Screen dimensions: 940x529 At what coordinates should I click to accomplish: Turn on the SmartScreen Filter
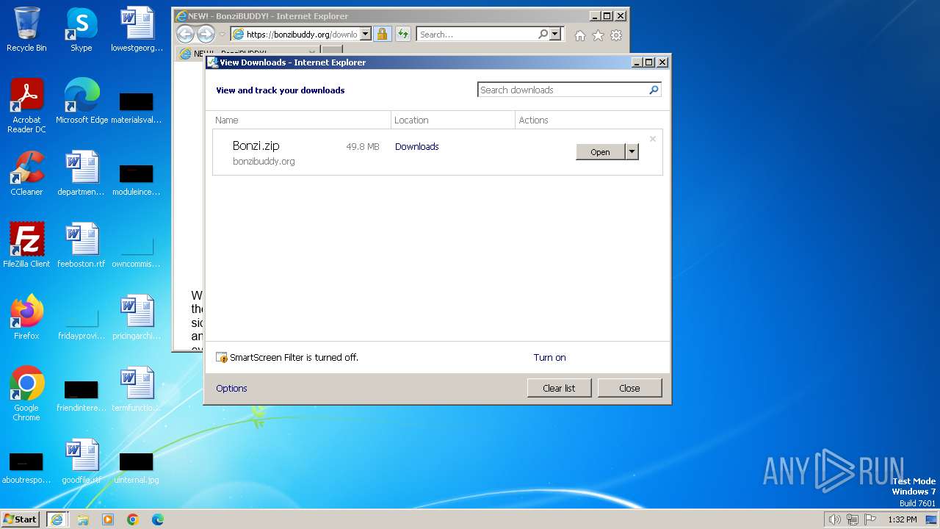point(549,357)
